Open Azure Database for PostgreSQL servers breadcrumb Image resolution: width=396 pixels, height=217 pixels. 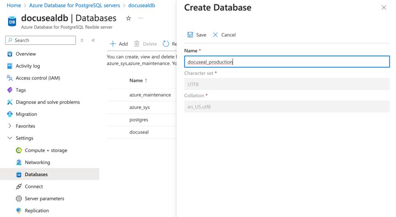coord(75,5)
